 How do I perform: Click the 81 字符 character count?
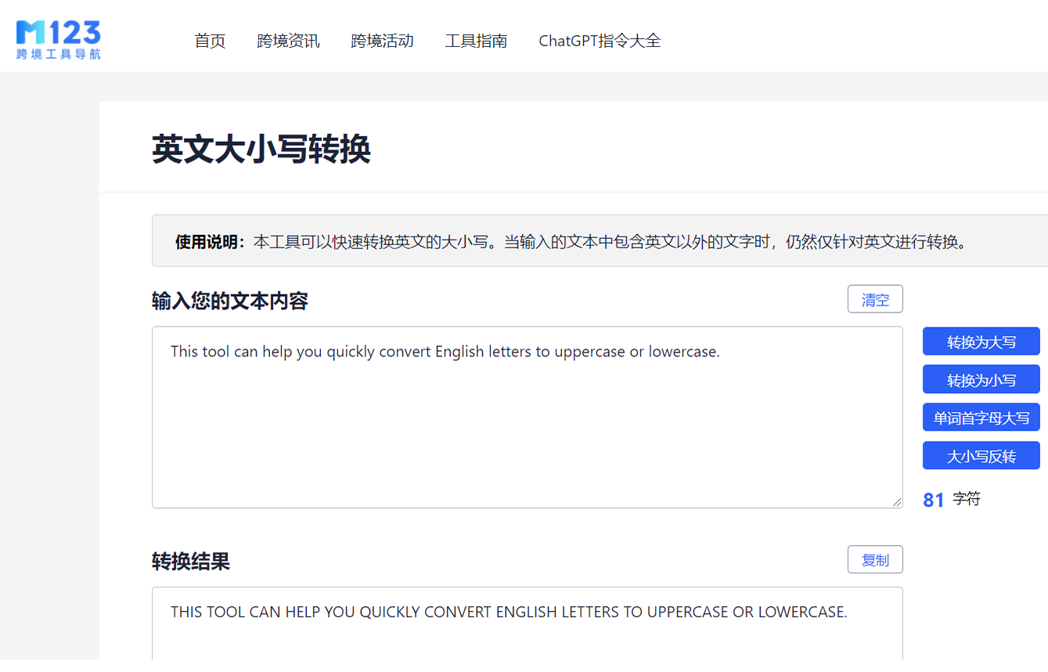click(952, 500)
